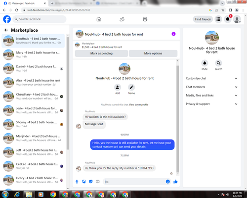The image size is (247, 198).
Task: Open Jeff conversation in list
Action: pos(33,152)
